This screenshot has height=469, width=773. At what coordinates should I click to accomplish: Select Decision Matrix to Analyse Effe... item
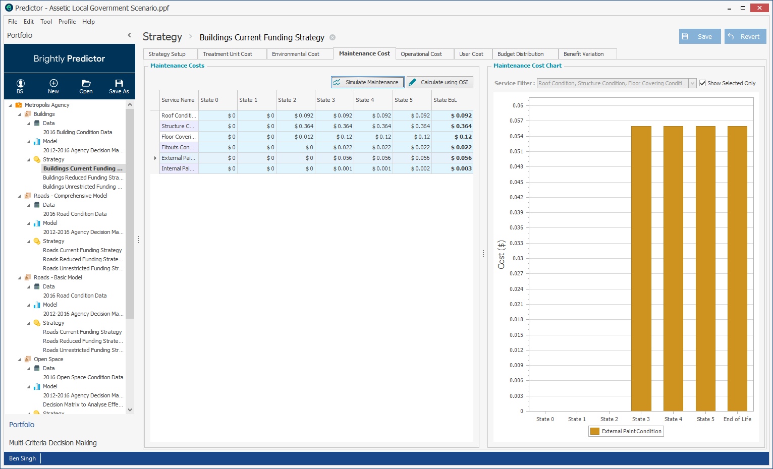[83, 404]
